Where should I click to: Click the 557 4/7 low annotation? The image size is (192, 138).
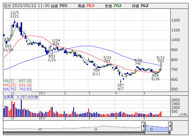click(121, 87)
